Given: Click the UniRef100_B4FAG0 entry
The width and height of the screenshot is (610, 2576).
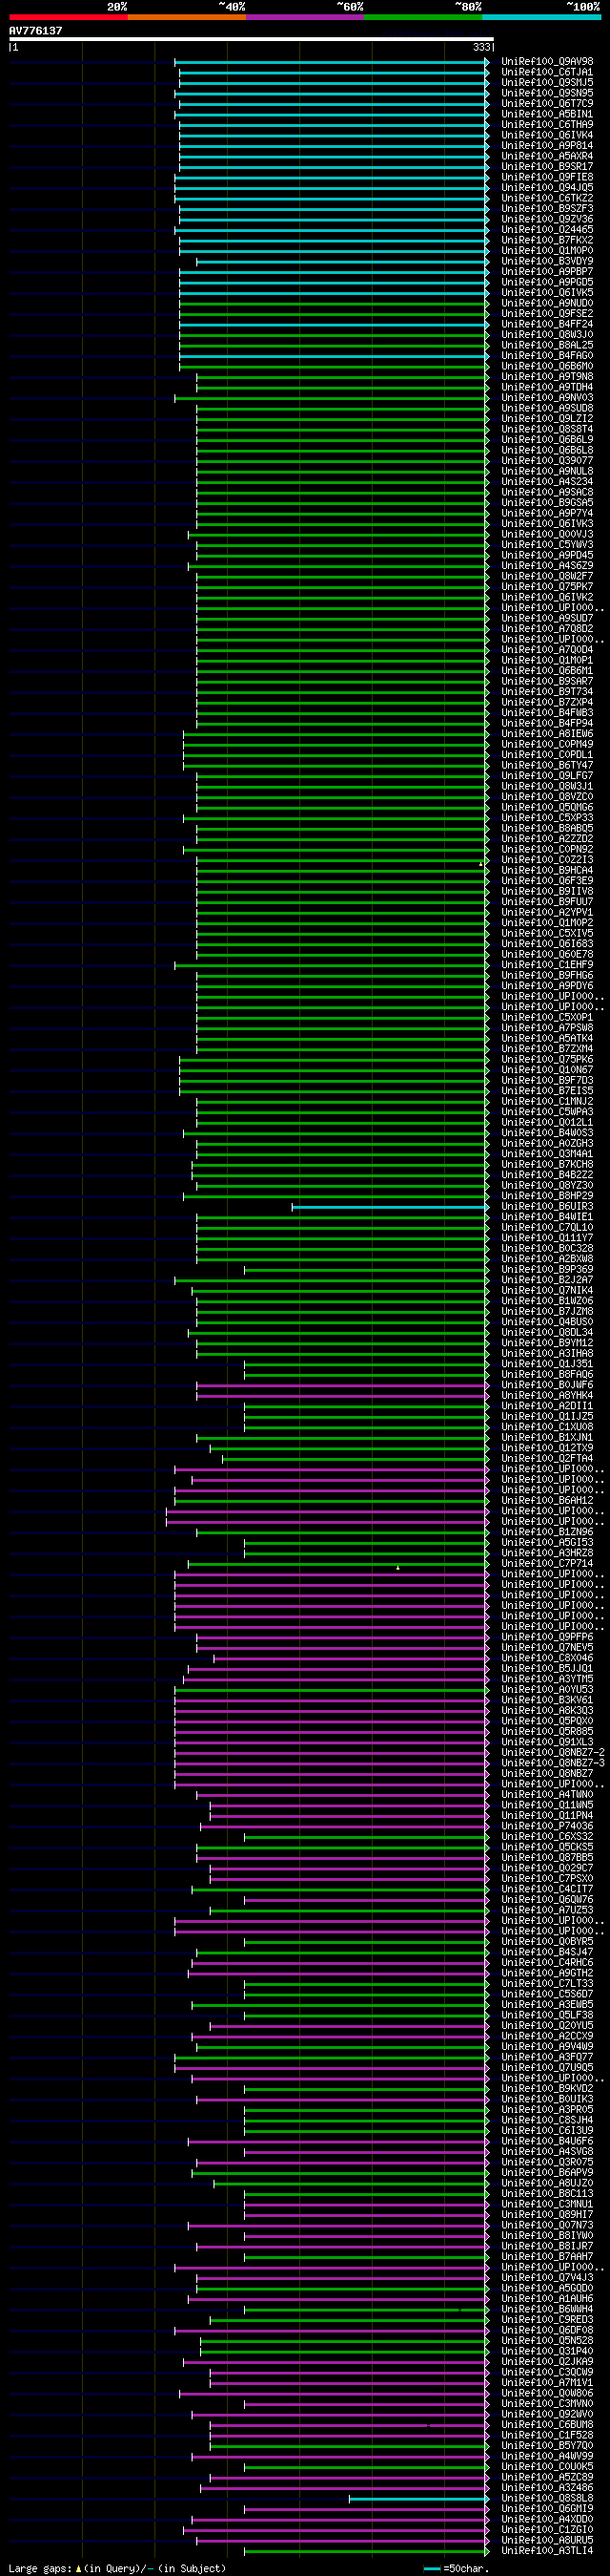Looking at the screenshot, I should click(547, 356).
